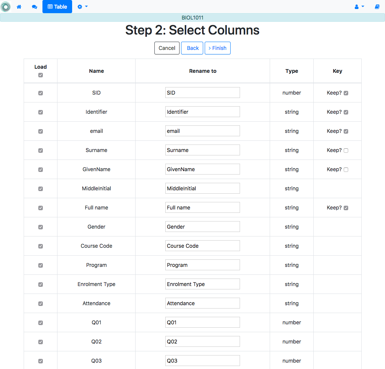
Task: Edit the Q01 rename field
Action: tap(202, 322)
